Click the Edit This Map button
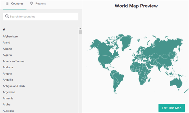 click(x=172, y=108)
